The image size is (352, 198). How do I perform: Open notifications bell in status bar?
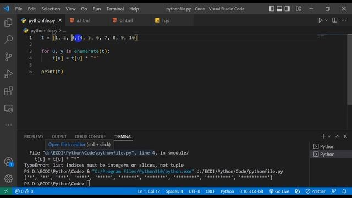tap(344, 191)
